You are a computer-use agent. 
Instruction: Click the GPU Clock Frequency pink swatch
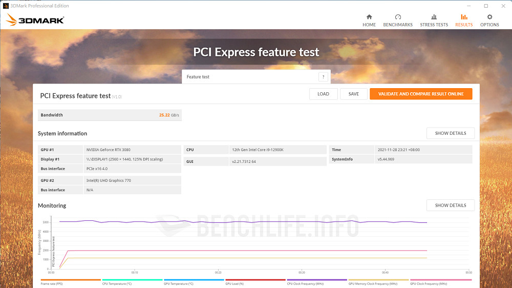pyautogui.click(x=441, y=280)
